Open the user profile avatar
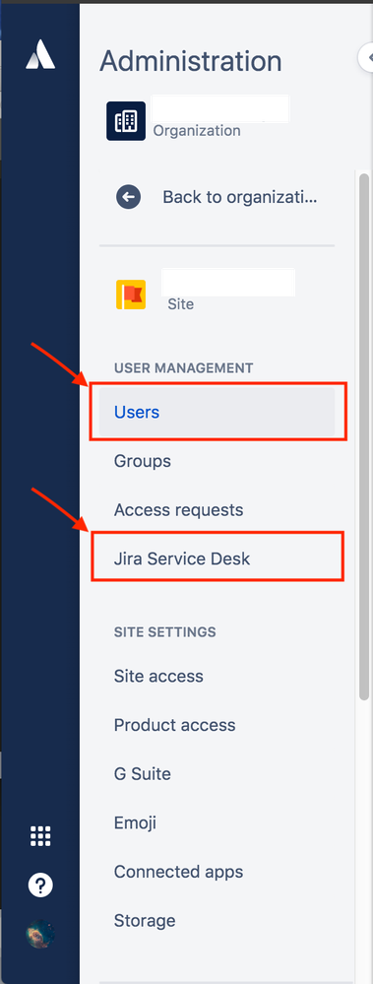Image resolution: width=373 pixels, height=984 pixels. click(x=40, y=934)
